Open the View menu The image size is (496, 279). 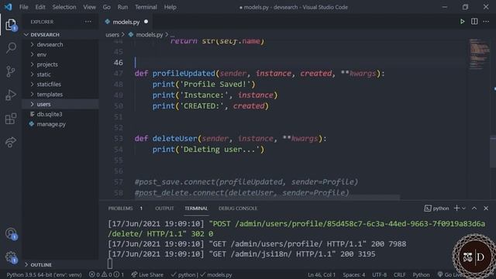(89, 7)
